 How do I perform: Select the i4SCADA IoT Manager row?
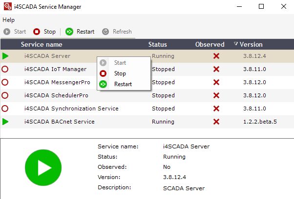[x=147, y=69]
